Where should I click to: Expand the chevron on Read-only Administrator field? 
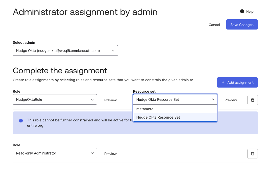click(92, 153)
